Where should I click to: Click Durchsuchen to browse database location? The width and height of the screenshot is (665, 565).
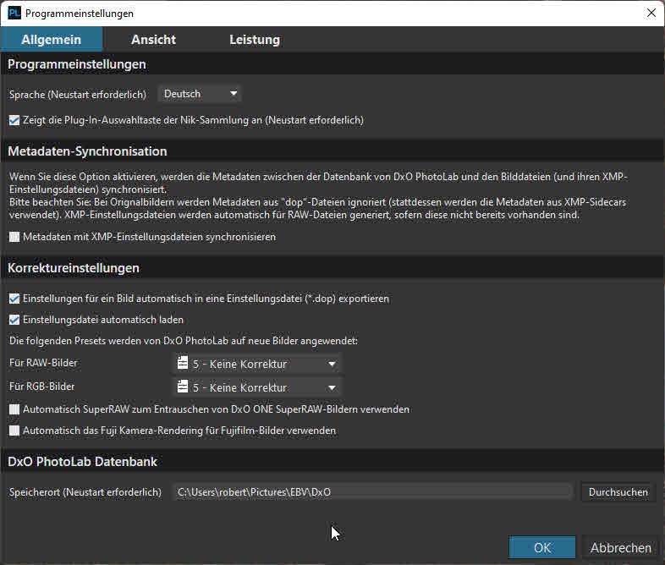(x=618, y=491)
